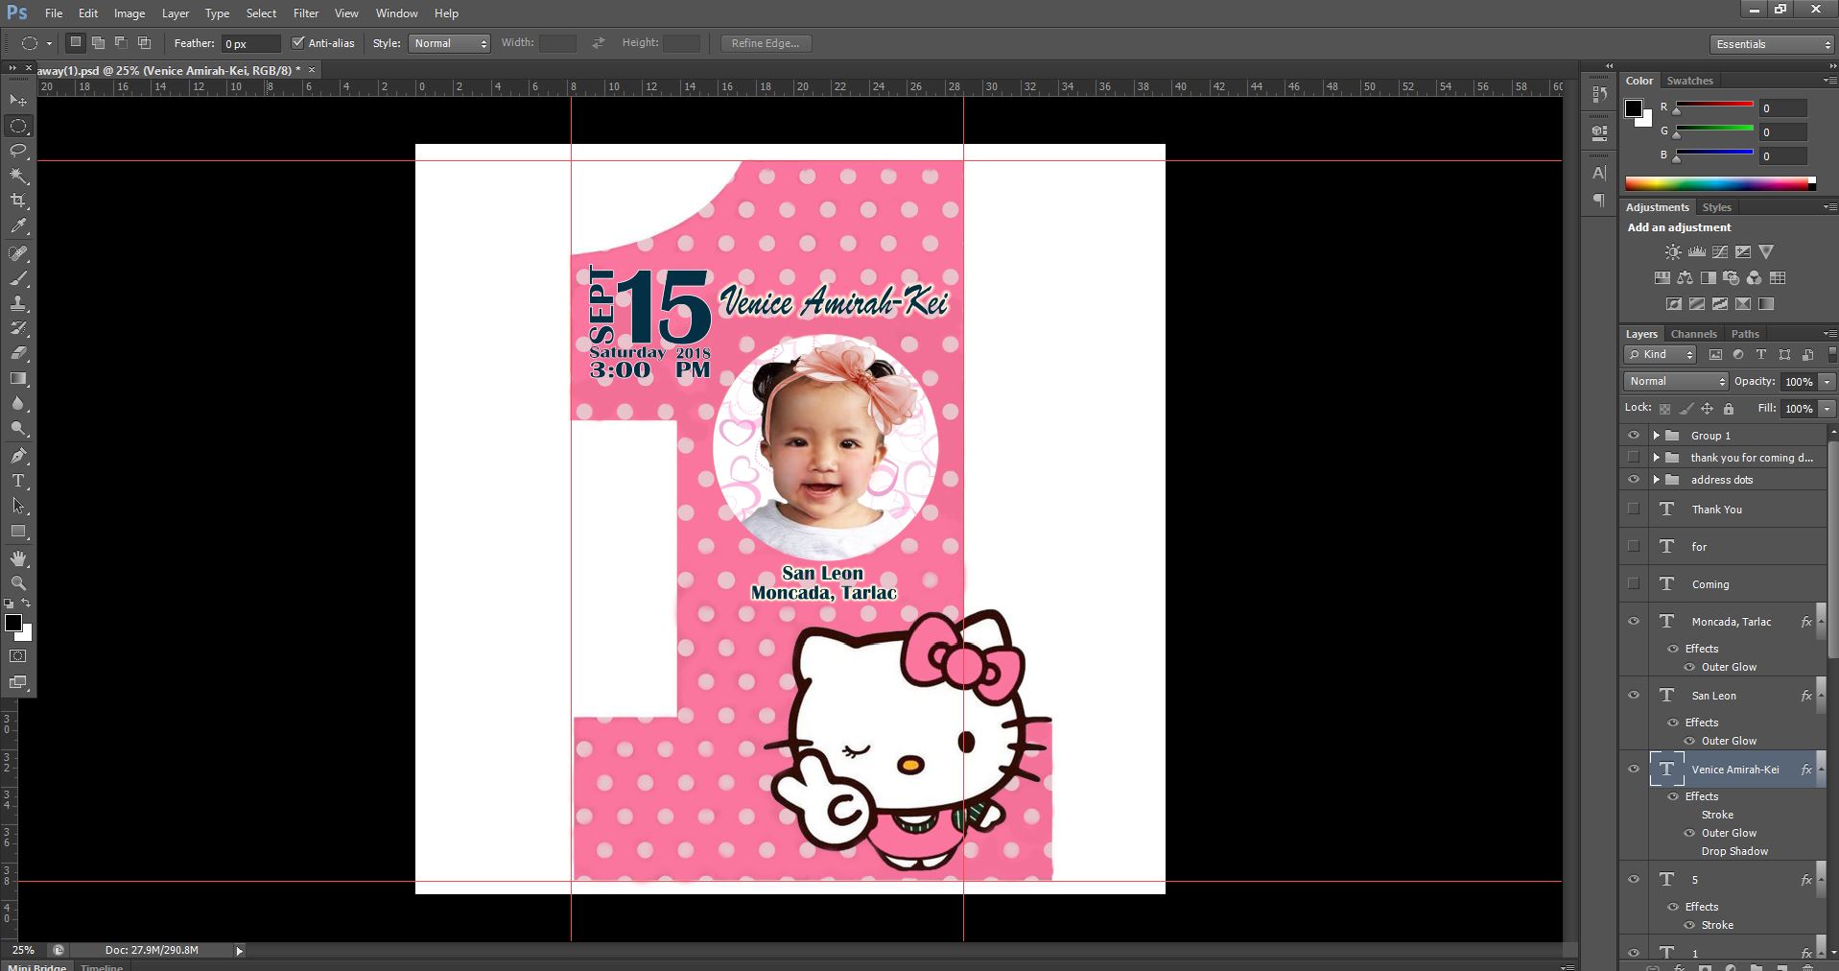Viewport: 1839px width, 971px height.
Task: Select the Eraser tool
Action: [x=18, y=353]
